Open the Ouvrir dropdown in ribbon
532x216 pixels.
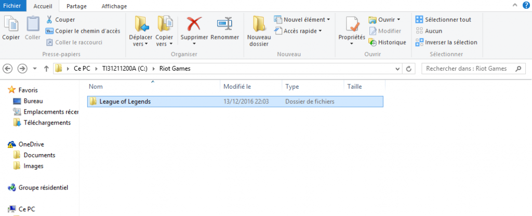click(384, 20)
